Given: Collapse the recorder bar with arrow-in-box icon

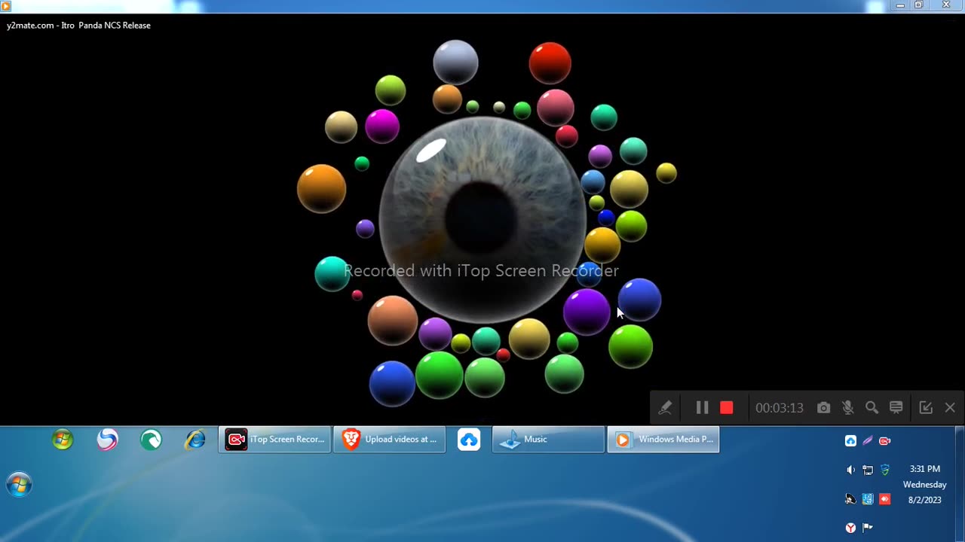Looking at the screenshot, I should click(926, 407).
